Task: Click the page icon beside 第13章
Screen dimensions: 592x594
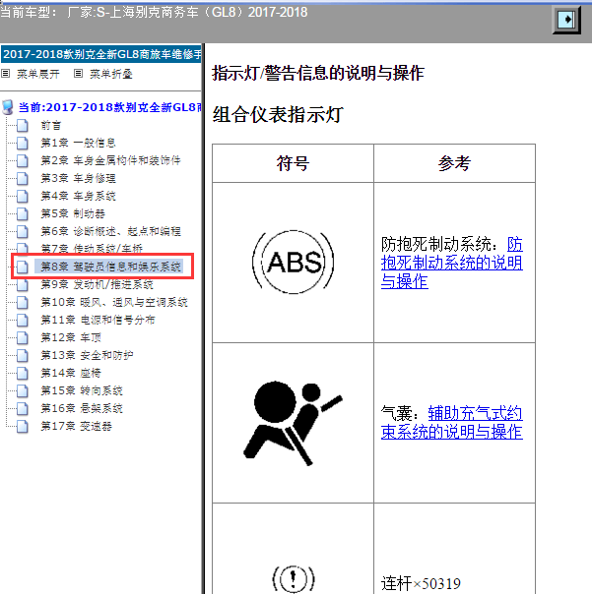Action: [x=23, y=355]
